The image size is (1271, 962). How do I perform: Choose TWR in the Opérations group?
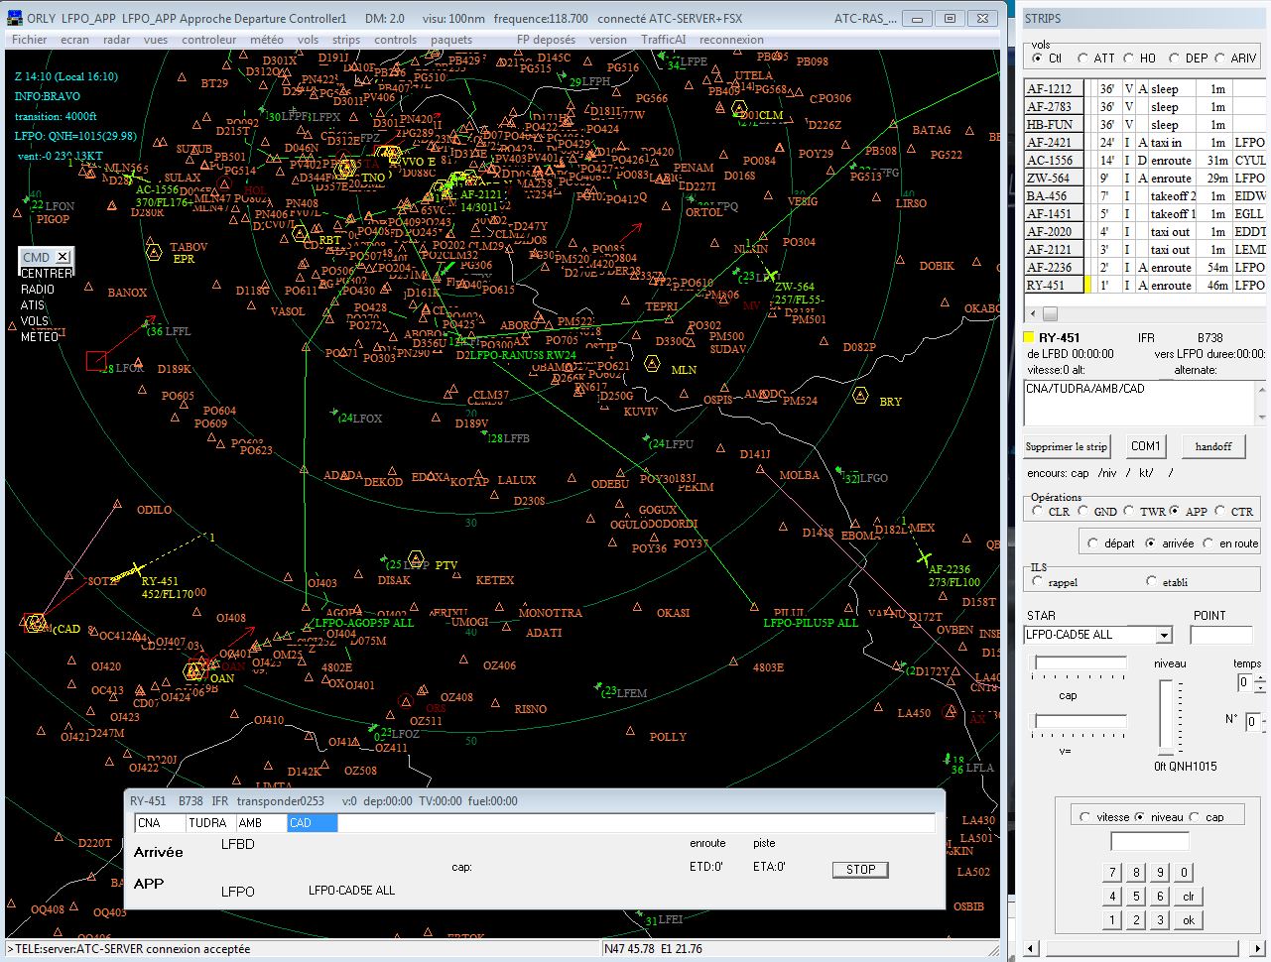(1130, 512)
